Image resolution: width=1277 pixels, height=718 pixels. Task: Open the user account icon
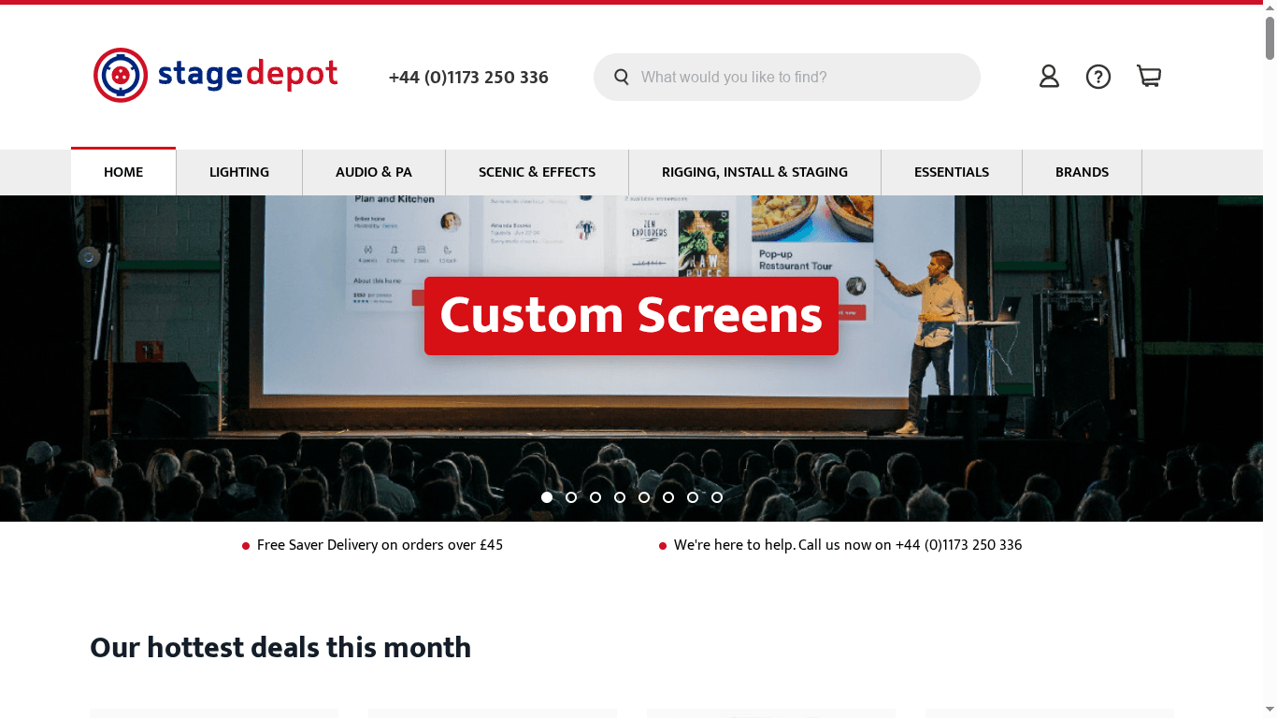(1049, 77)
